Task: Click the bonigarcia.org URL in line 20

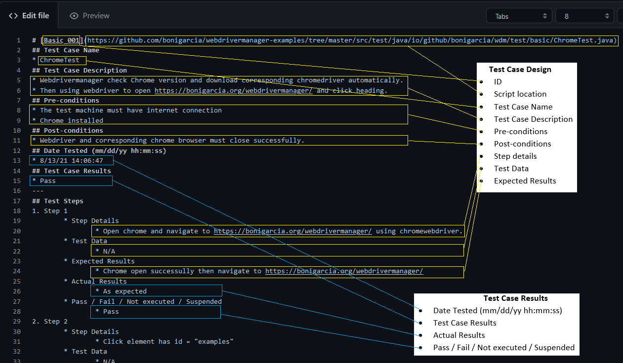Action: (293, 231)
